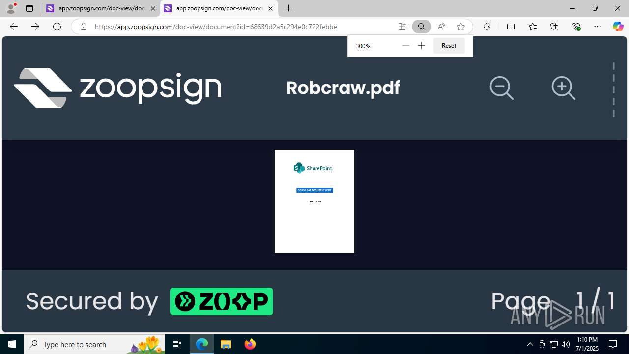Open Windows Start menu
Screen dimensions: 629x354
pyautogui.click(x=12, y=344)
